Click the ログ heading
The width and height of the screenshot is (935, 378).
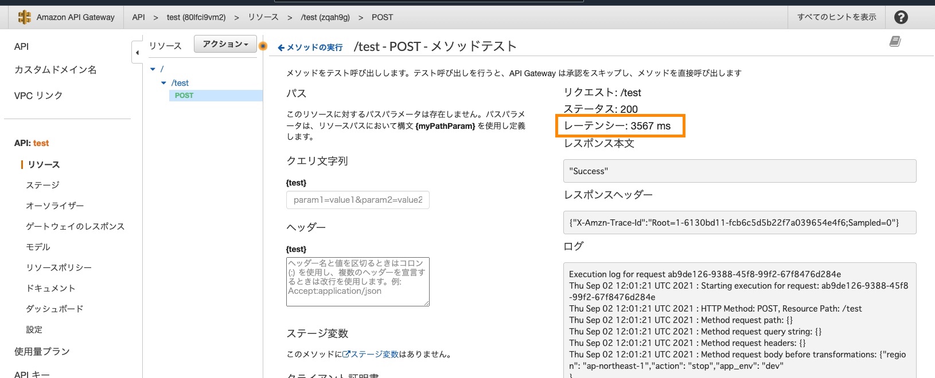click(x=574, y=246)
